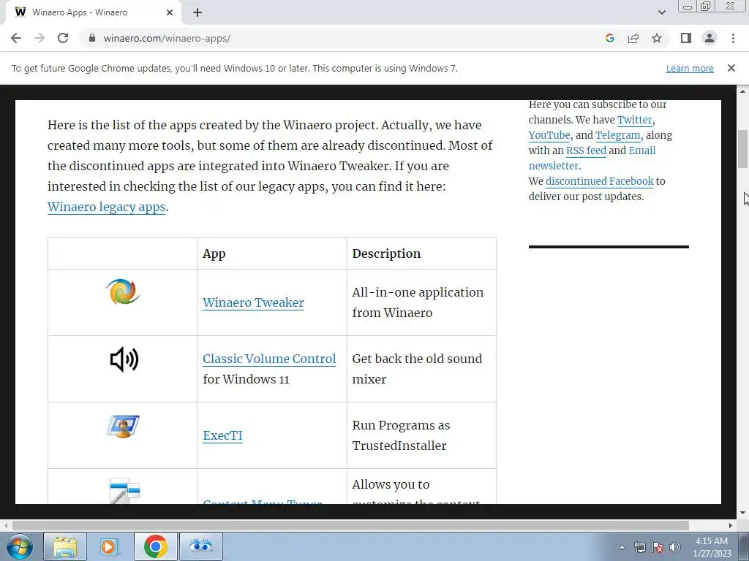Click the Description column header
Screen dimensions: 749x561
pos(386,253)
